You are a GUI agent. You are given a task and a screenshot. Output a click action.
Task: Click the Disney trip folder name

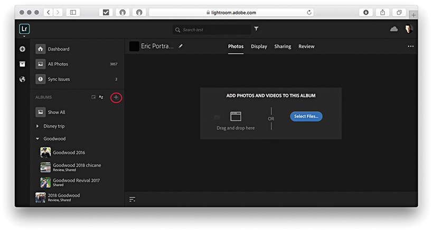pyautogui.click(x=54, y=126)
